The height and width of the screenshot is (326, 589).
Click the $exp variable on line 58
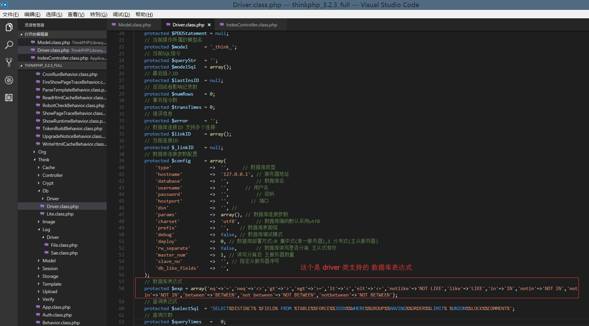[177, 288]
